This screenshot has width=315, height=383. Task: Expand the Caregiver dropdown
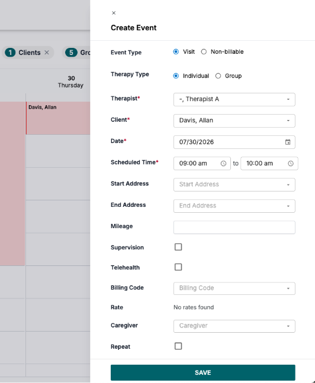point(234,326)
